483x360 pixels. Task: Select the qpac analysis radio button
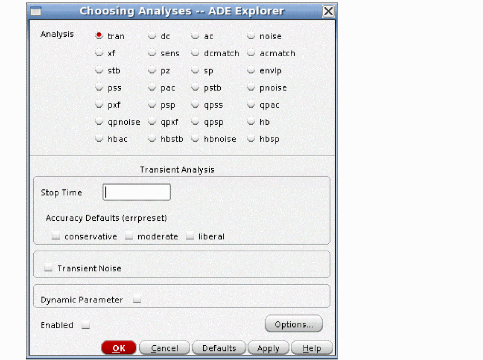tap(251, 105)
